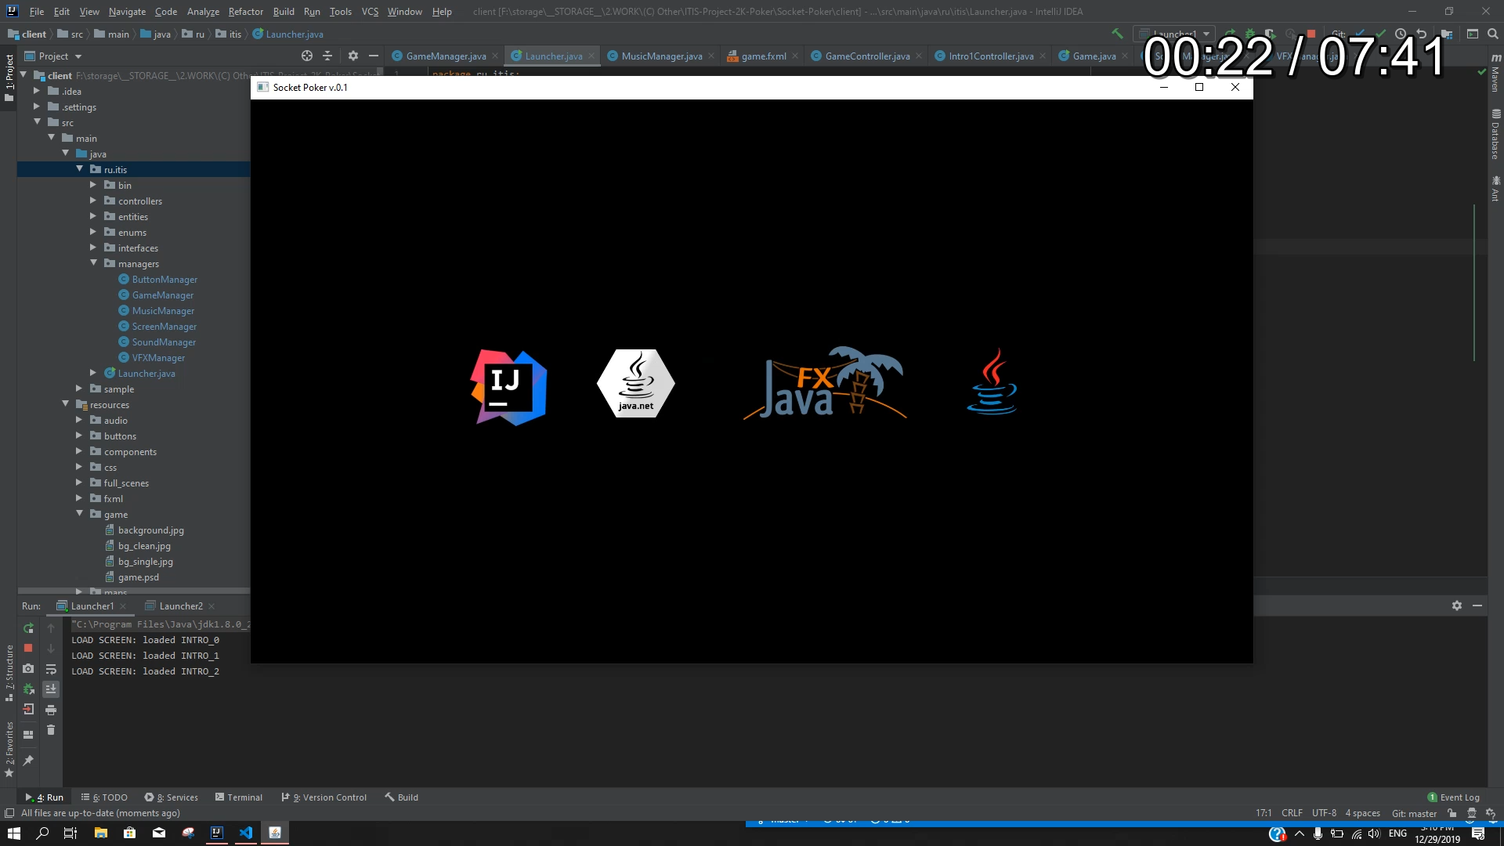Expand the controllers folder

(x=93, y=201)
